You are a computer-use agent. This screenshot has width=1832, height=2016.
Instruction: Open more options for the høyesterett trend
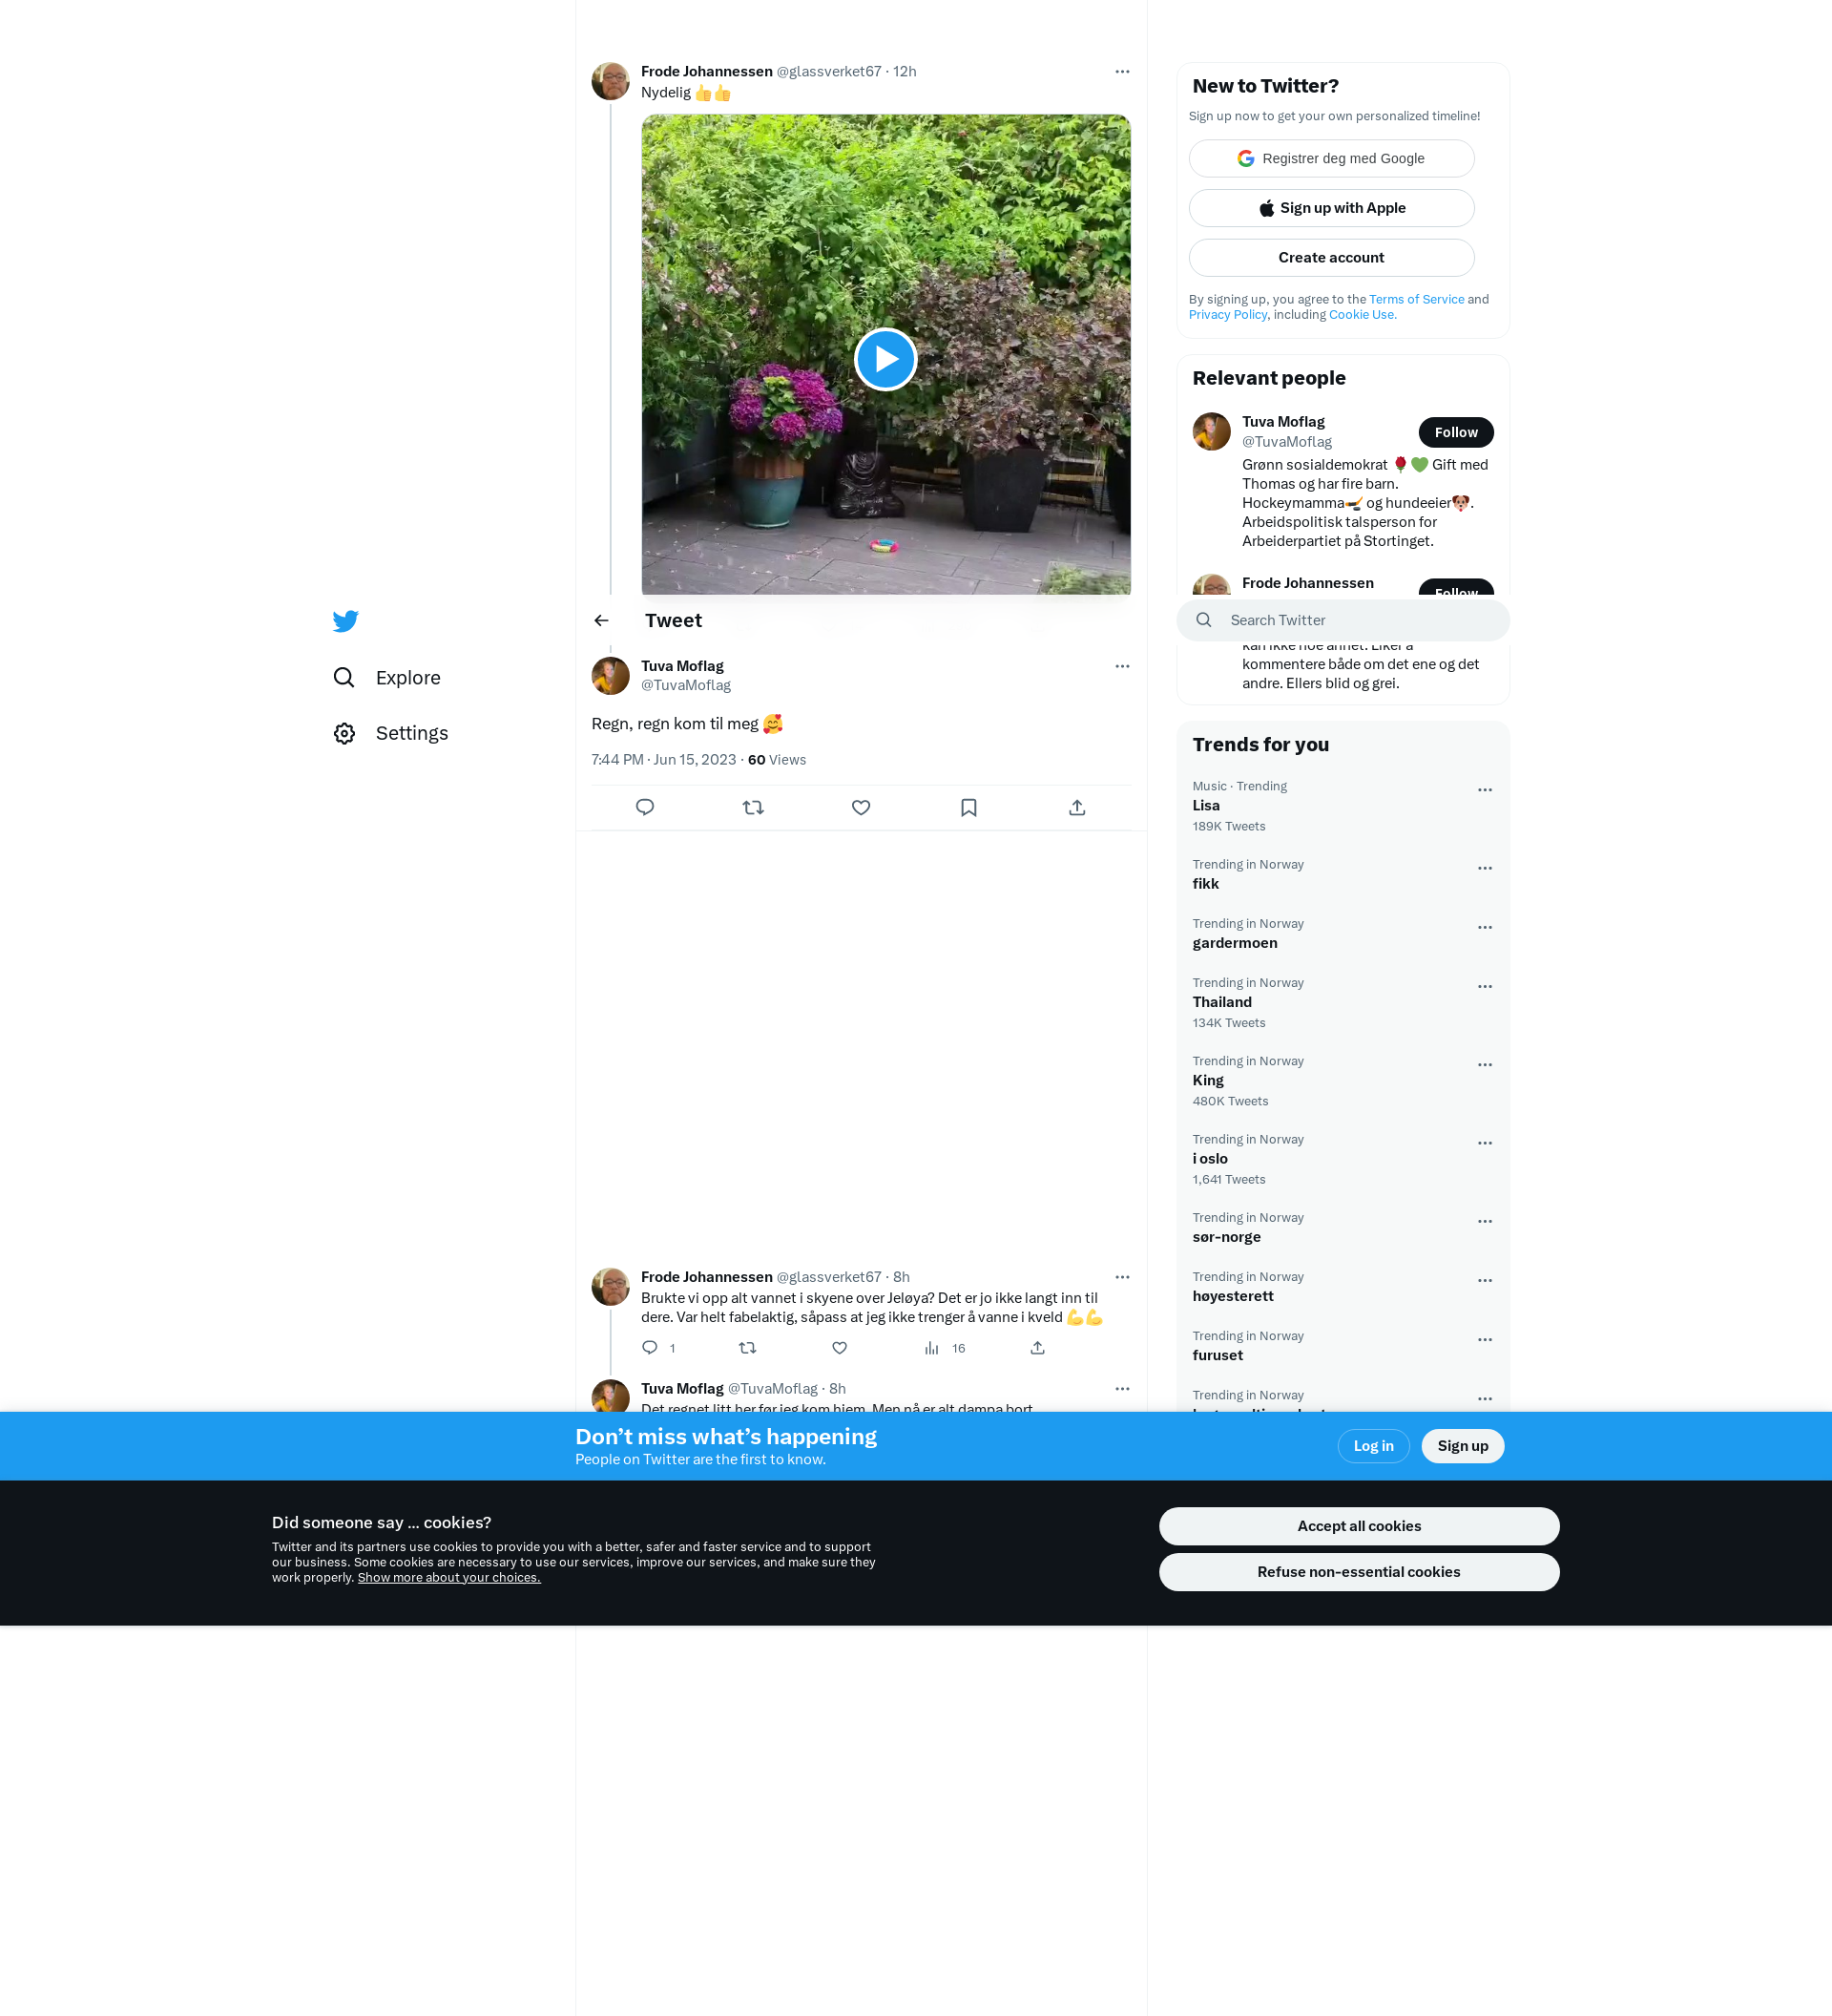point(1484,1281)
